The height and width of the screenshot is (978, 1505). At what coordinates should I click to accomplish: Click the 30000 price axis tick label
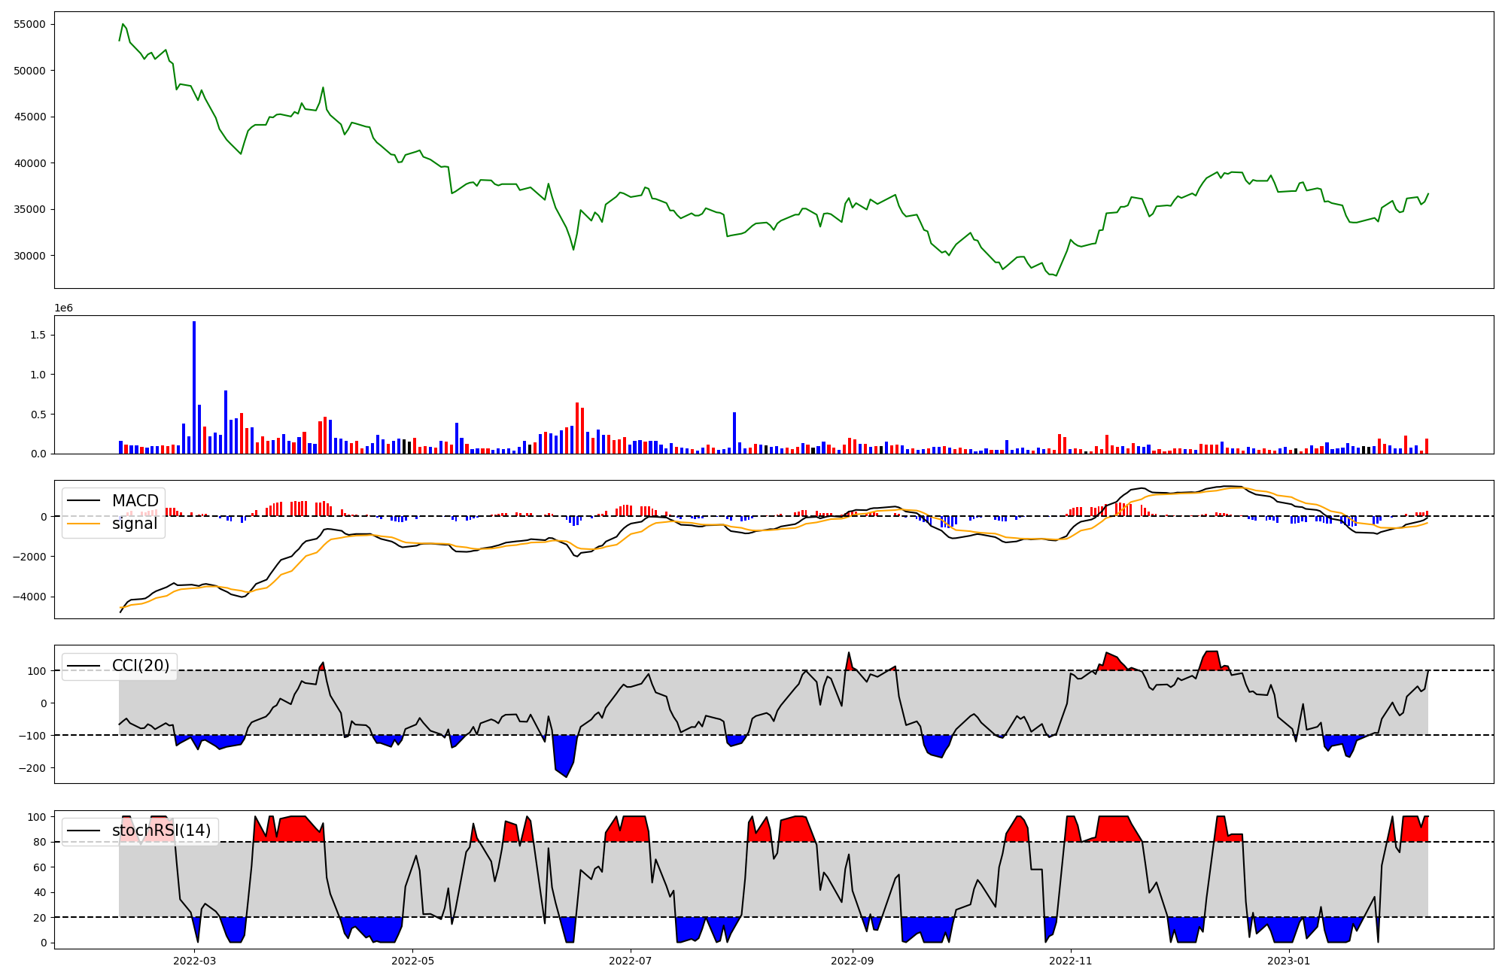[x=30, y=256]
